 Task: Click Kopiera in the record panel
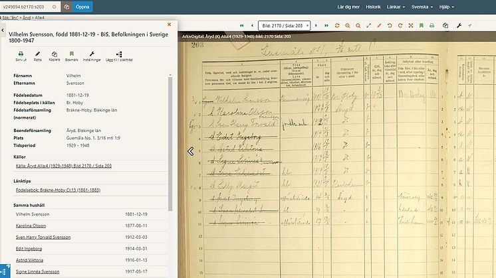(53, 55)
